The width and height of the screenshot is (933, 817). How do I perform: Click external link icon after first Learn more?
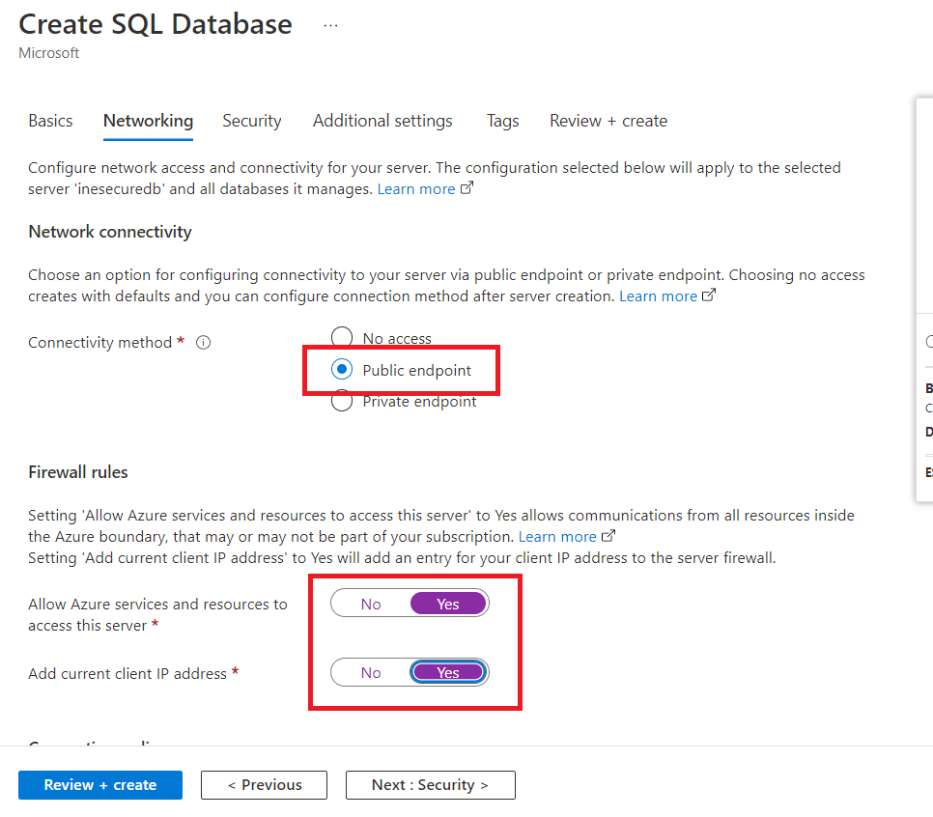(x=467, y=189)
